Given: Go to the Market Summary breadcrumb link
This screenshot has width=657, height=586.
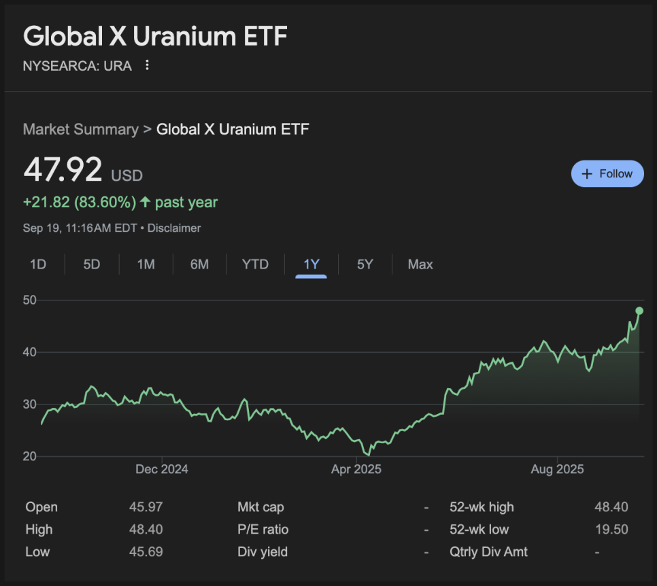Looking at the screenshot, I should 80,129.
